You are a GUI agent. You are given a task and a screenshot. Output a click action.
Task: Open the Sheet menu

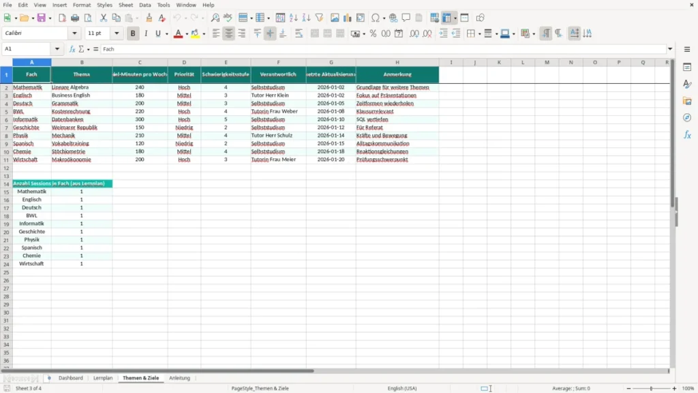coord(125,5)
